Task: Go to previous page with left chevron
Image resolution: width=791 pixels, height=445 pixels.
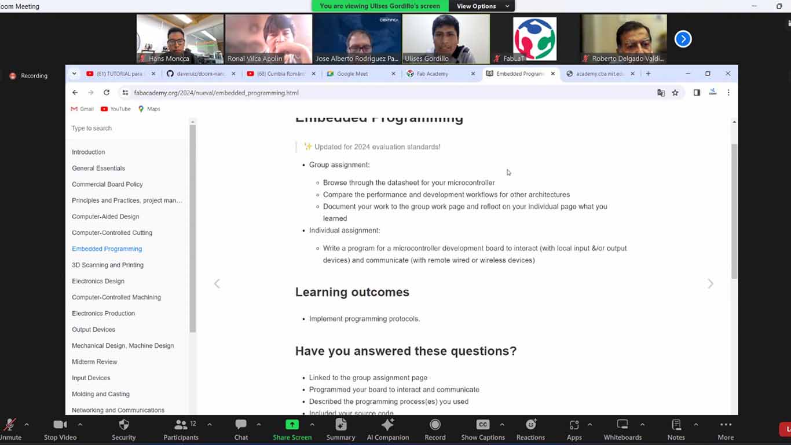Action: click(x=217, y=283)
